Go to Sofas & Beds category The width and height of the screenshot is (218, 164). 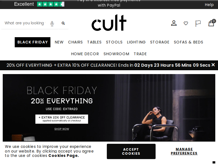tap(188, 42)
